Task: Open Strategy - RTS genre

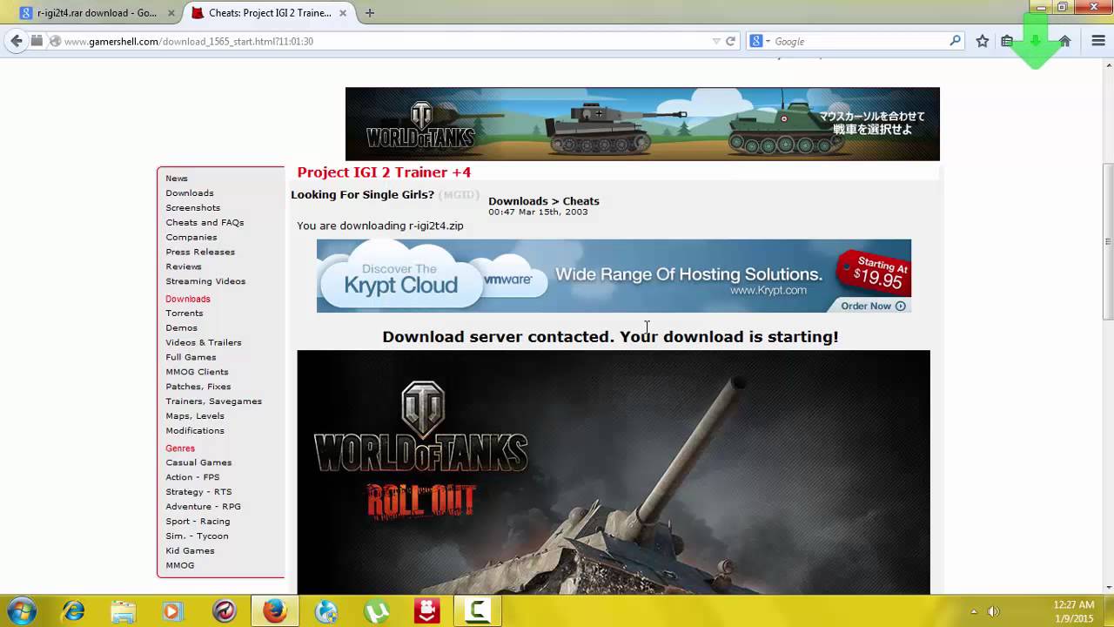Action: click(x=198, y=493)
